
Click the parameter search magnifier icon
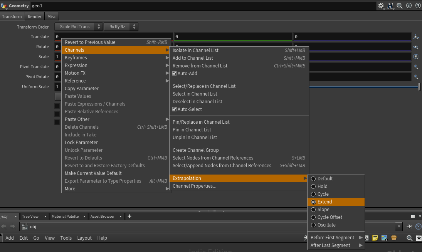coord(400,6)
